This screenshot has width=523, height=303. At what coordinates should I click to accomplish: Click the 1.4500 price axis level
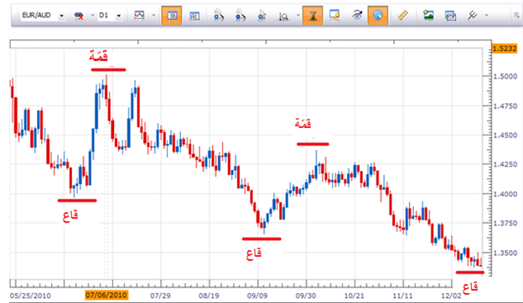click(x=505, y=136)
